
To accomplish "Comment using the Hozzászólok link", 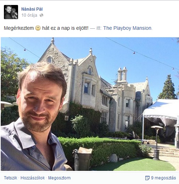I will coord(33,178).
